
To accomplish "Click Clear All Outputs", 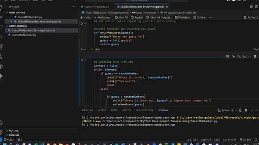I will [x=158, y=17].
